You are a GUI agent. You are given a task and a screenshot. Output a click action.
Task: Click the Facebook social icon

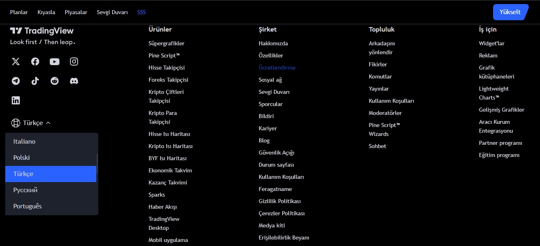[35, 61]
